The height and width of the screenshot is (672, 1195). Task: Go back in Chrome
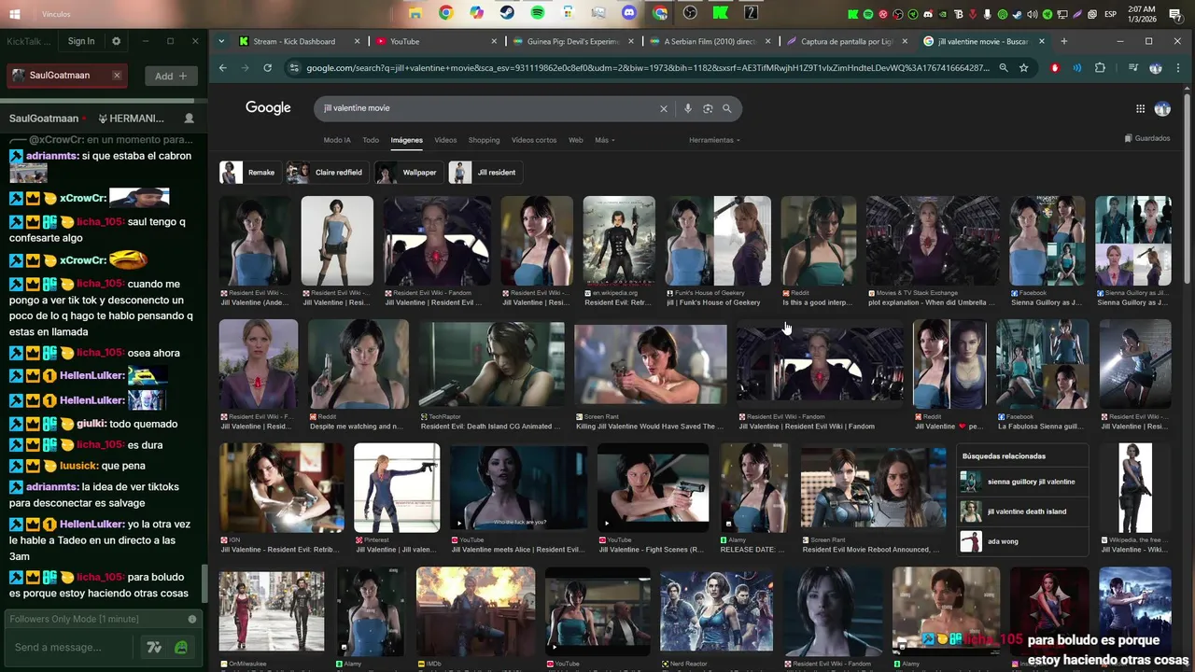tap(222, 68)
